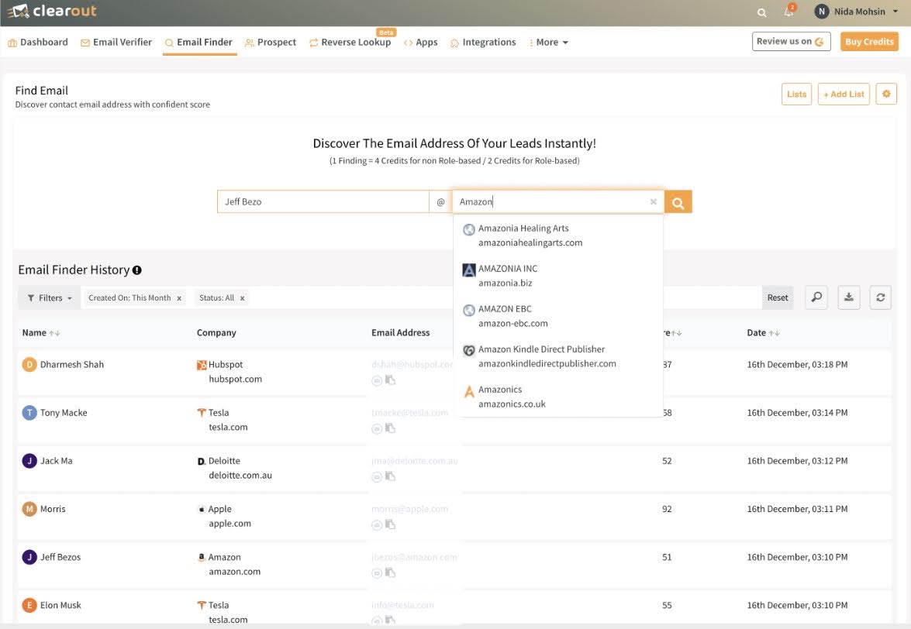Viewport: 911px width, 629px height.
Task: Select the AMAZON EBC suggestion
Action: click(x=557, y=315)
